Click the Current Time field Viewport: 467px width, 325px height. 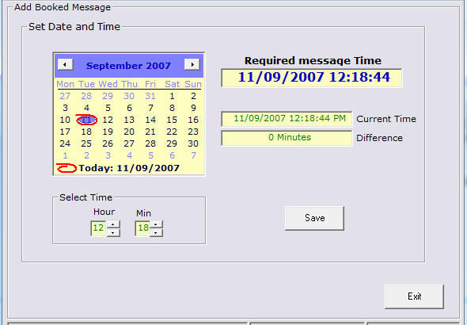[287, 119]
